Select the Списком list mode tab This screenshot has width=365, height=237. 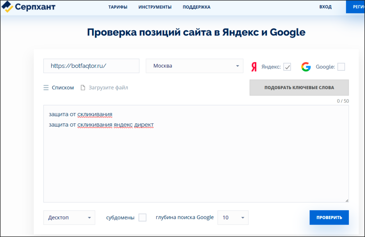[63, 88]
